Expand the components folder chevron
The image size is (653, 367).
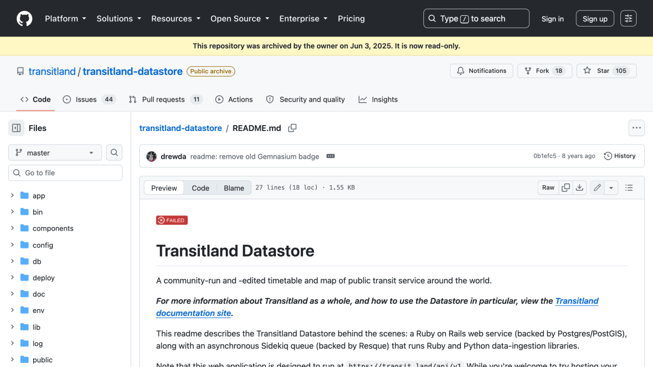[x=13, y=228]
